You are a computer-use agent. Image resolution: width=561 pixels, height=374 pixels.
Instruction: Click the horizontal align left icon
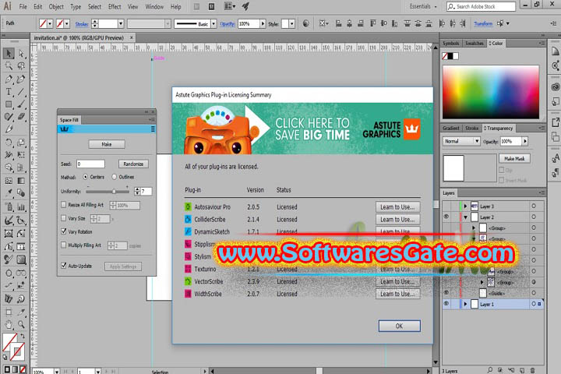pos(338,23)
